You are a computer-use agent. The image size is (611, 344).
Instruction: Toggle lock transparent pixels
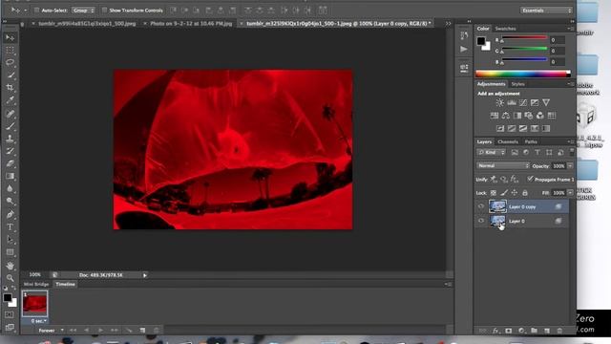pyautogui.click(x=494, y=193)
